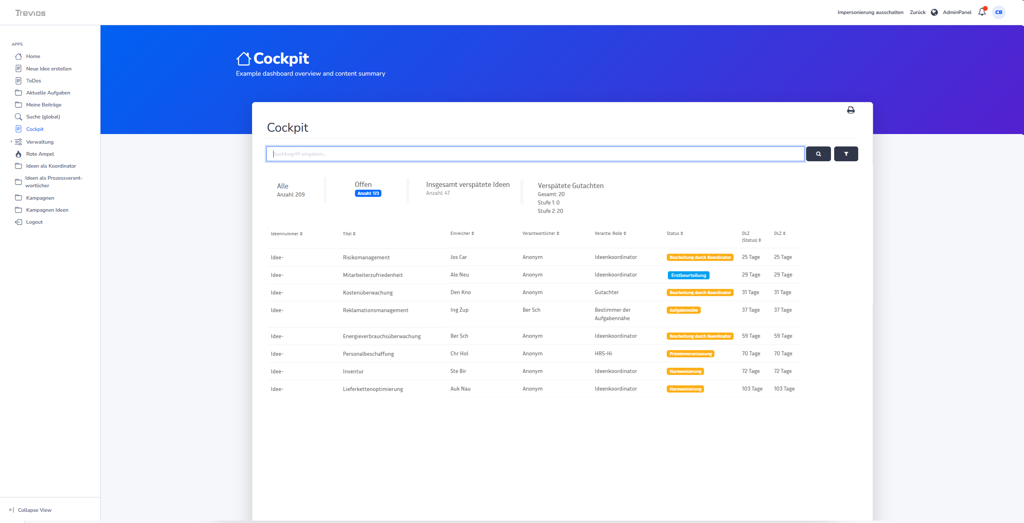1024x523 pixels.
Task: Sort table by Status column
Action: click(675, 233)
